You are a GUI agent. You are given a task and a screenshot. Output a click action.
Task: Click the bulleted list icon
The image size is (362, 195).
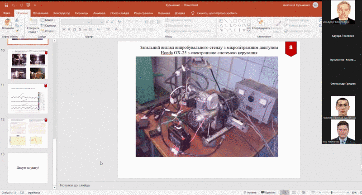pyautogui.click(x=129, y=22)
